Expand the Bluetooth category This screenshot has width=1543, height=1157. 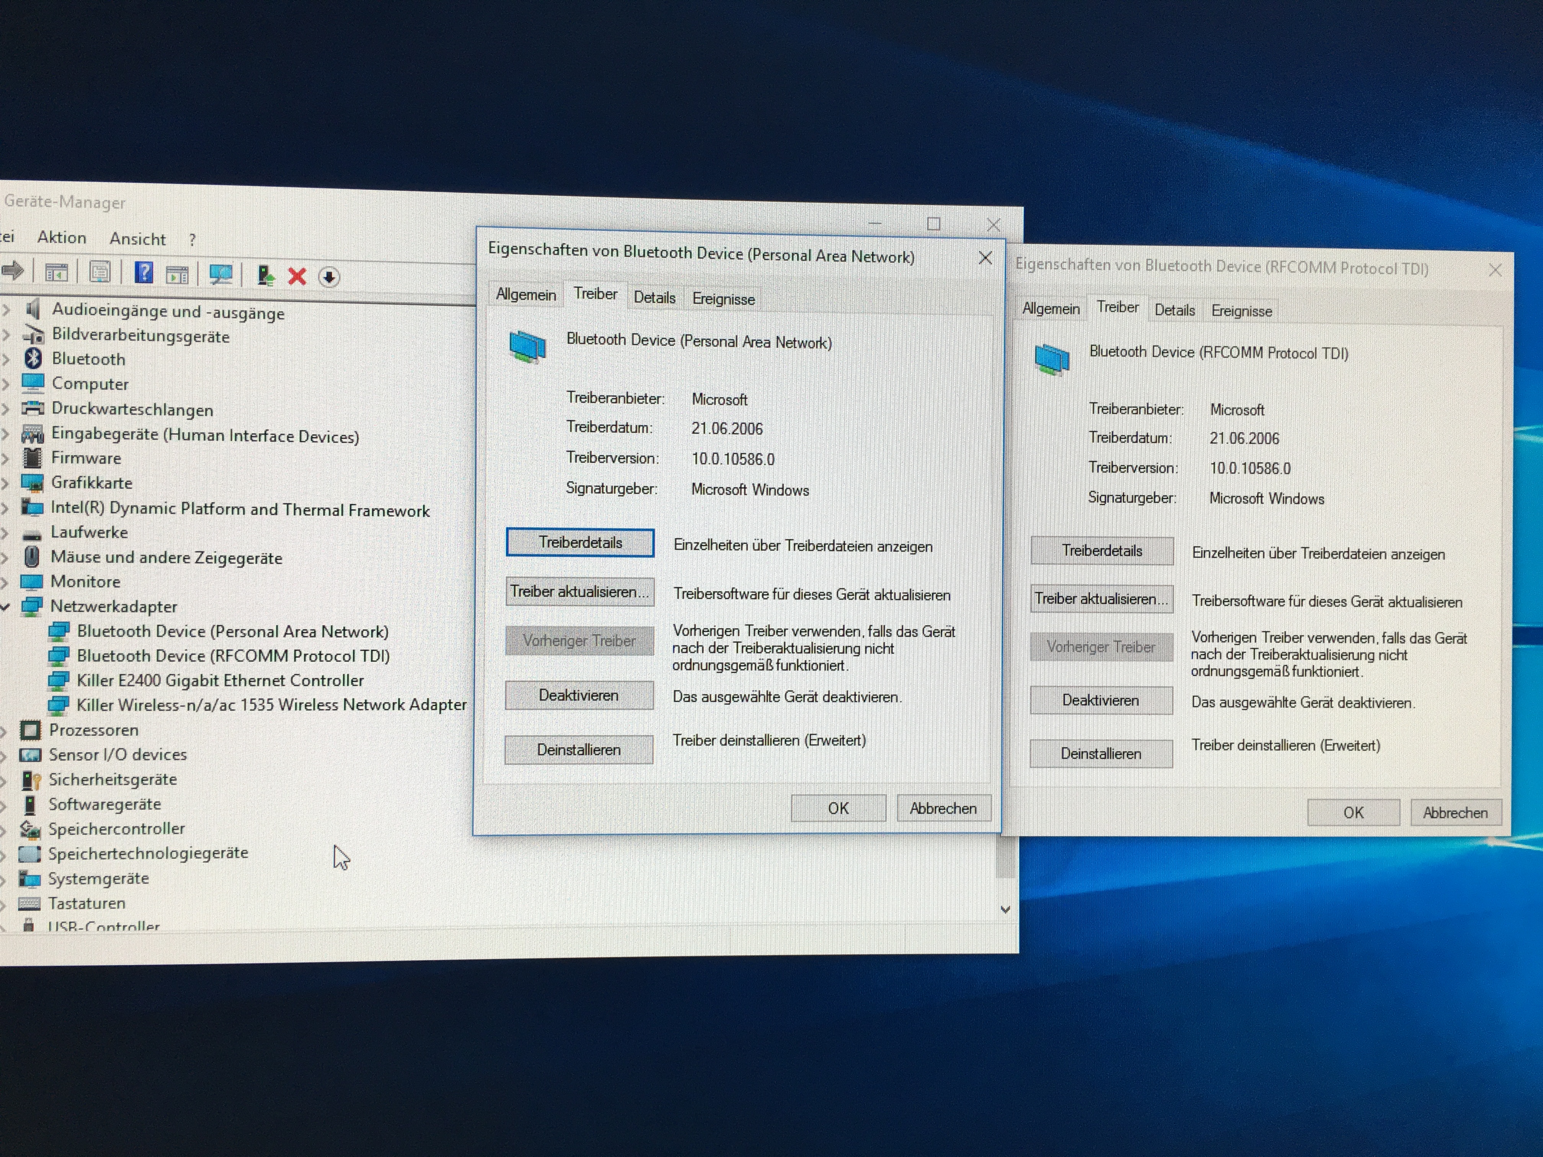tap(6, 359)
